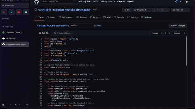Go to the GitHub homepage logo
This screenshot has width=195, height=109.
tap(37, 2)
